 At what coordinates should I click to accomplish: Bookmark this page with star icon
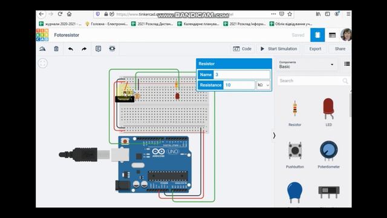click(290, 14)
